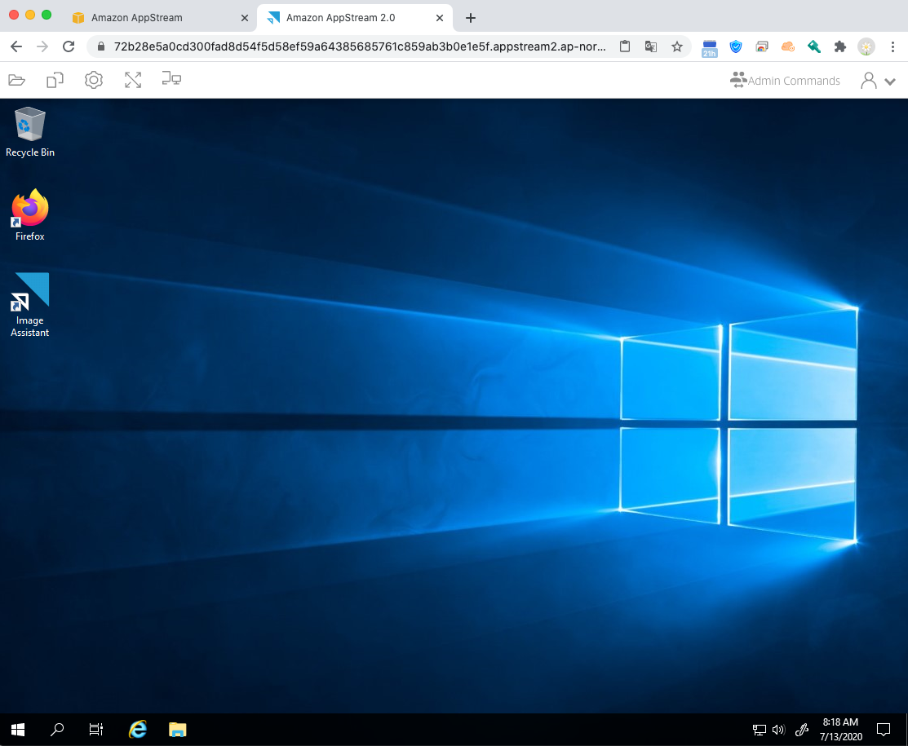Select Recycle Bin desktop icon

(x=30, y=132)
